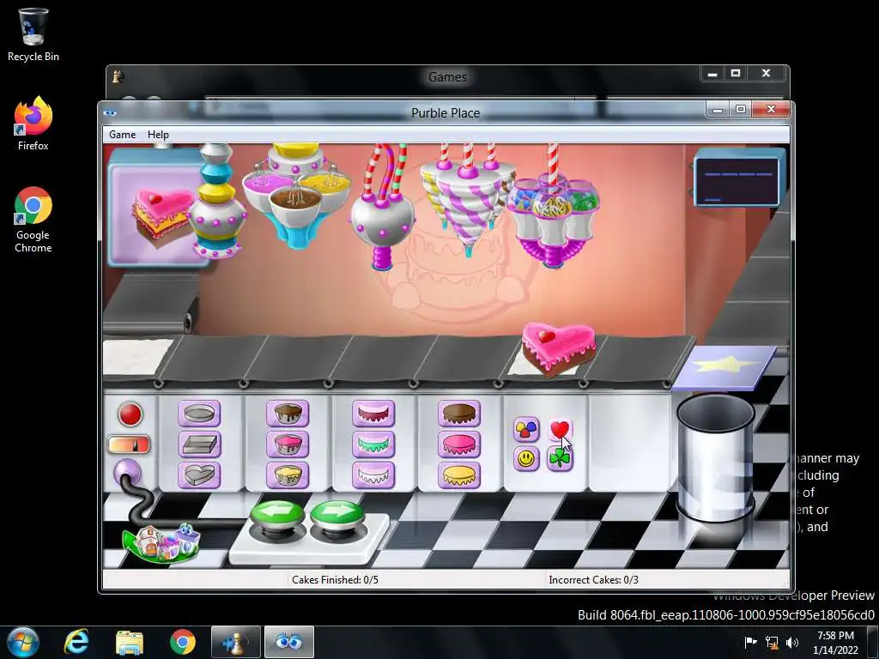
Task: Move conveyor left with green arrow button
Action: (277, 515)
